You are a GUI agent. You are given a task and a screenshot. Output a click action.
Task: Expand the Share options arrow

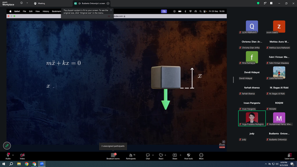point(181,155)
